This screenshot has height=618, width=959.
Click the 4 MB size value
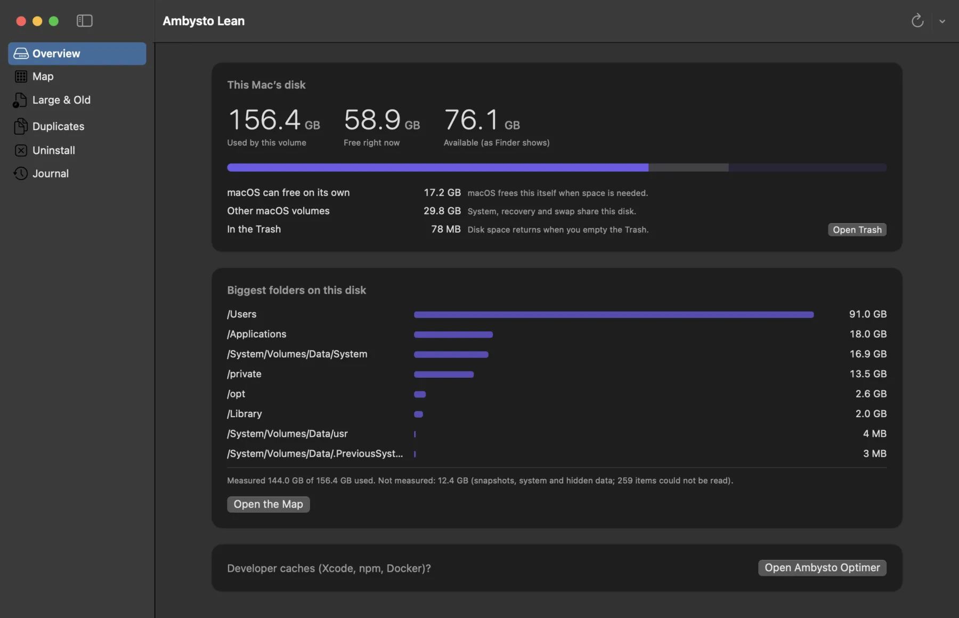(x=875, y=434)
